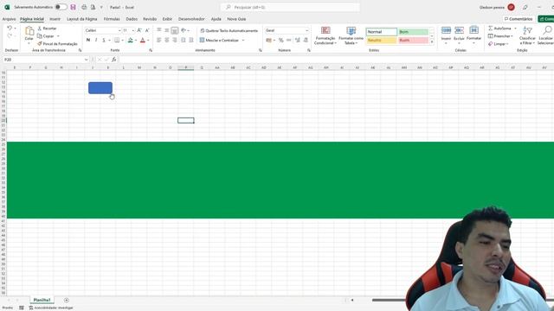The image size is (554, 311).
Task: Open the Fórmulas tab
Action: tap(112, 19)
